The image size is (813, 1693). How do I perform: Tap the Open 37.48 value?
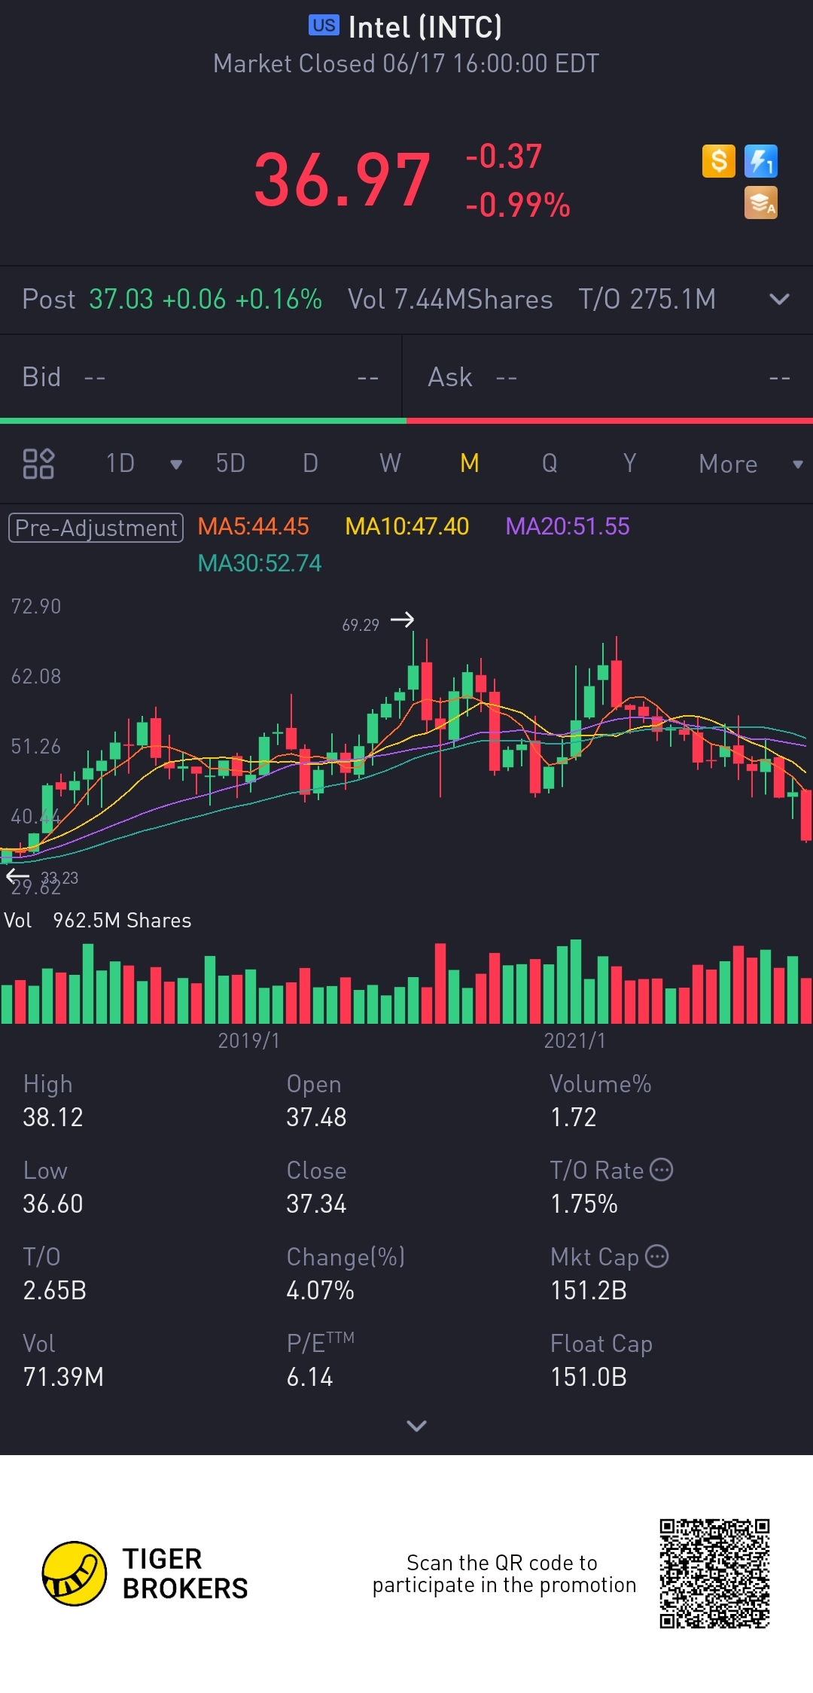coord(316,1117)
